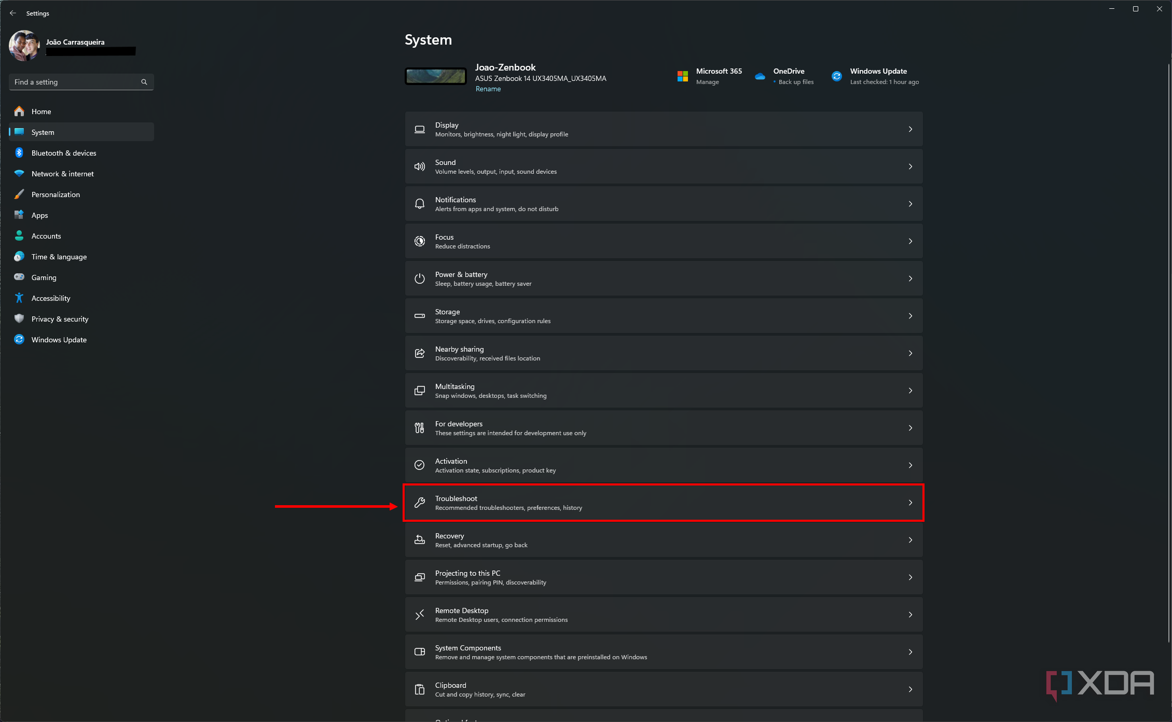Open the Recovery row chevron
Image resolution: width=1172 pixels, height=722 pixels.
[x=910, y=540]
